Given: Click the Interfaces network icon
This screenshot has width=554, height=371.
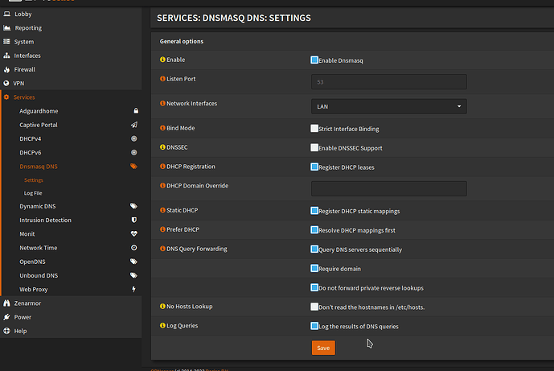Looking at the screenshot, I should pyautogui.click(x=6, y=56).
